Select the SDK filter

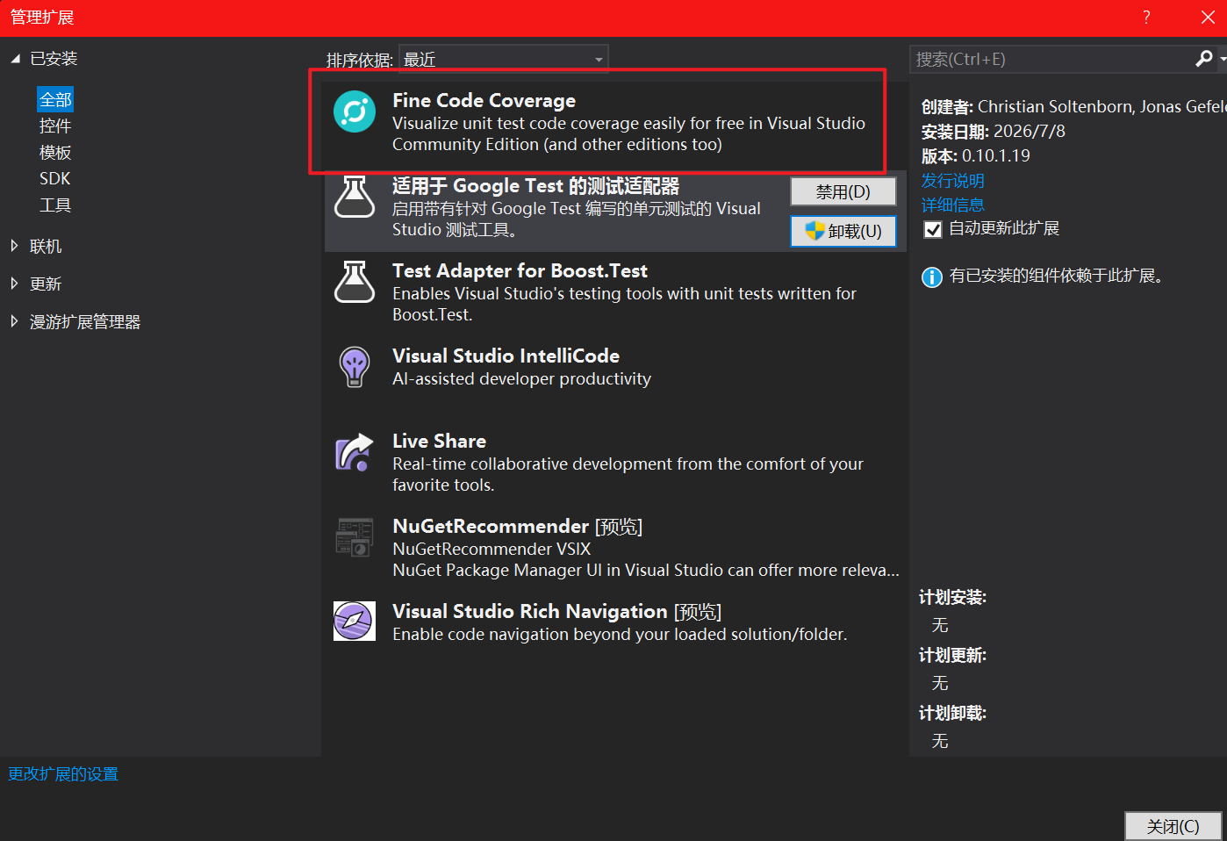pos(54,178)
